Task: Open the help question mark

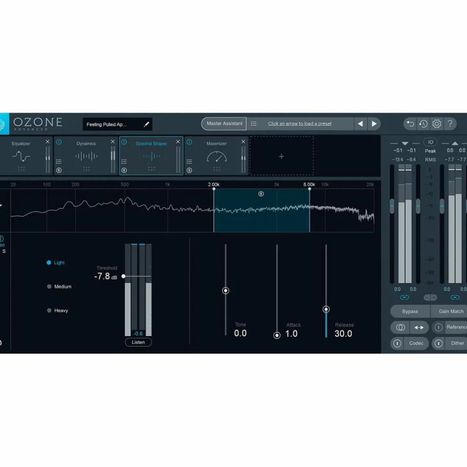Action: 450,123
